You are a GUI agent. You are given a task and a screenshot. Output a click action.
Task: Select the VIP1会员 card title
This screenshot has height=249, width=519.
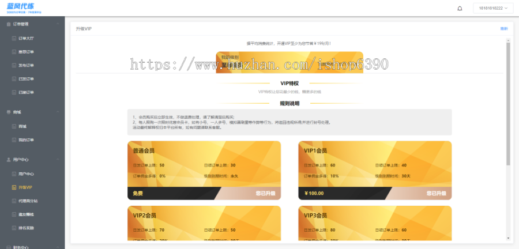coord(315,151)
